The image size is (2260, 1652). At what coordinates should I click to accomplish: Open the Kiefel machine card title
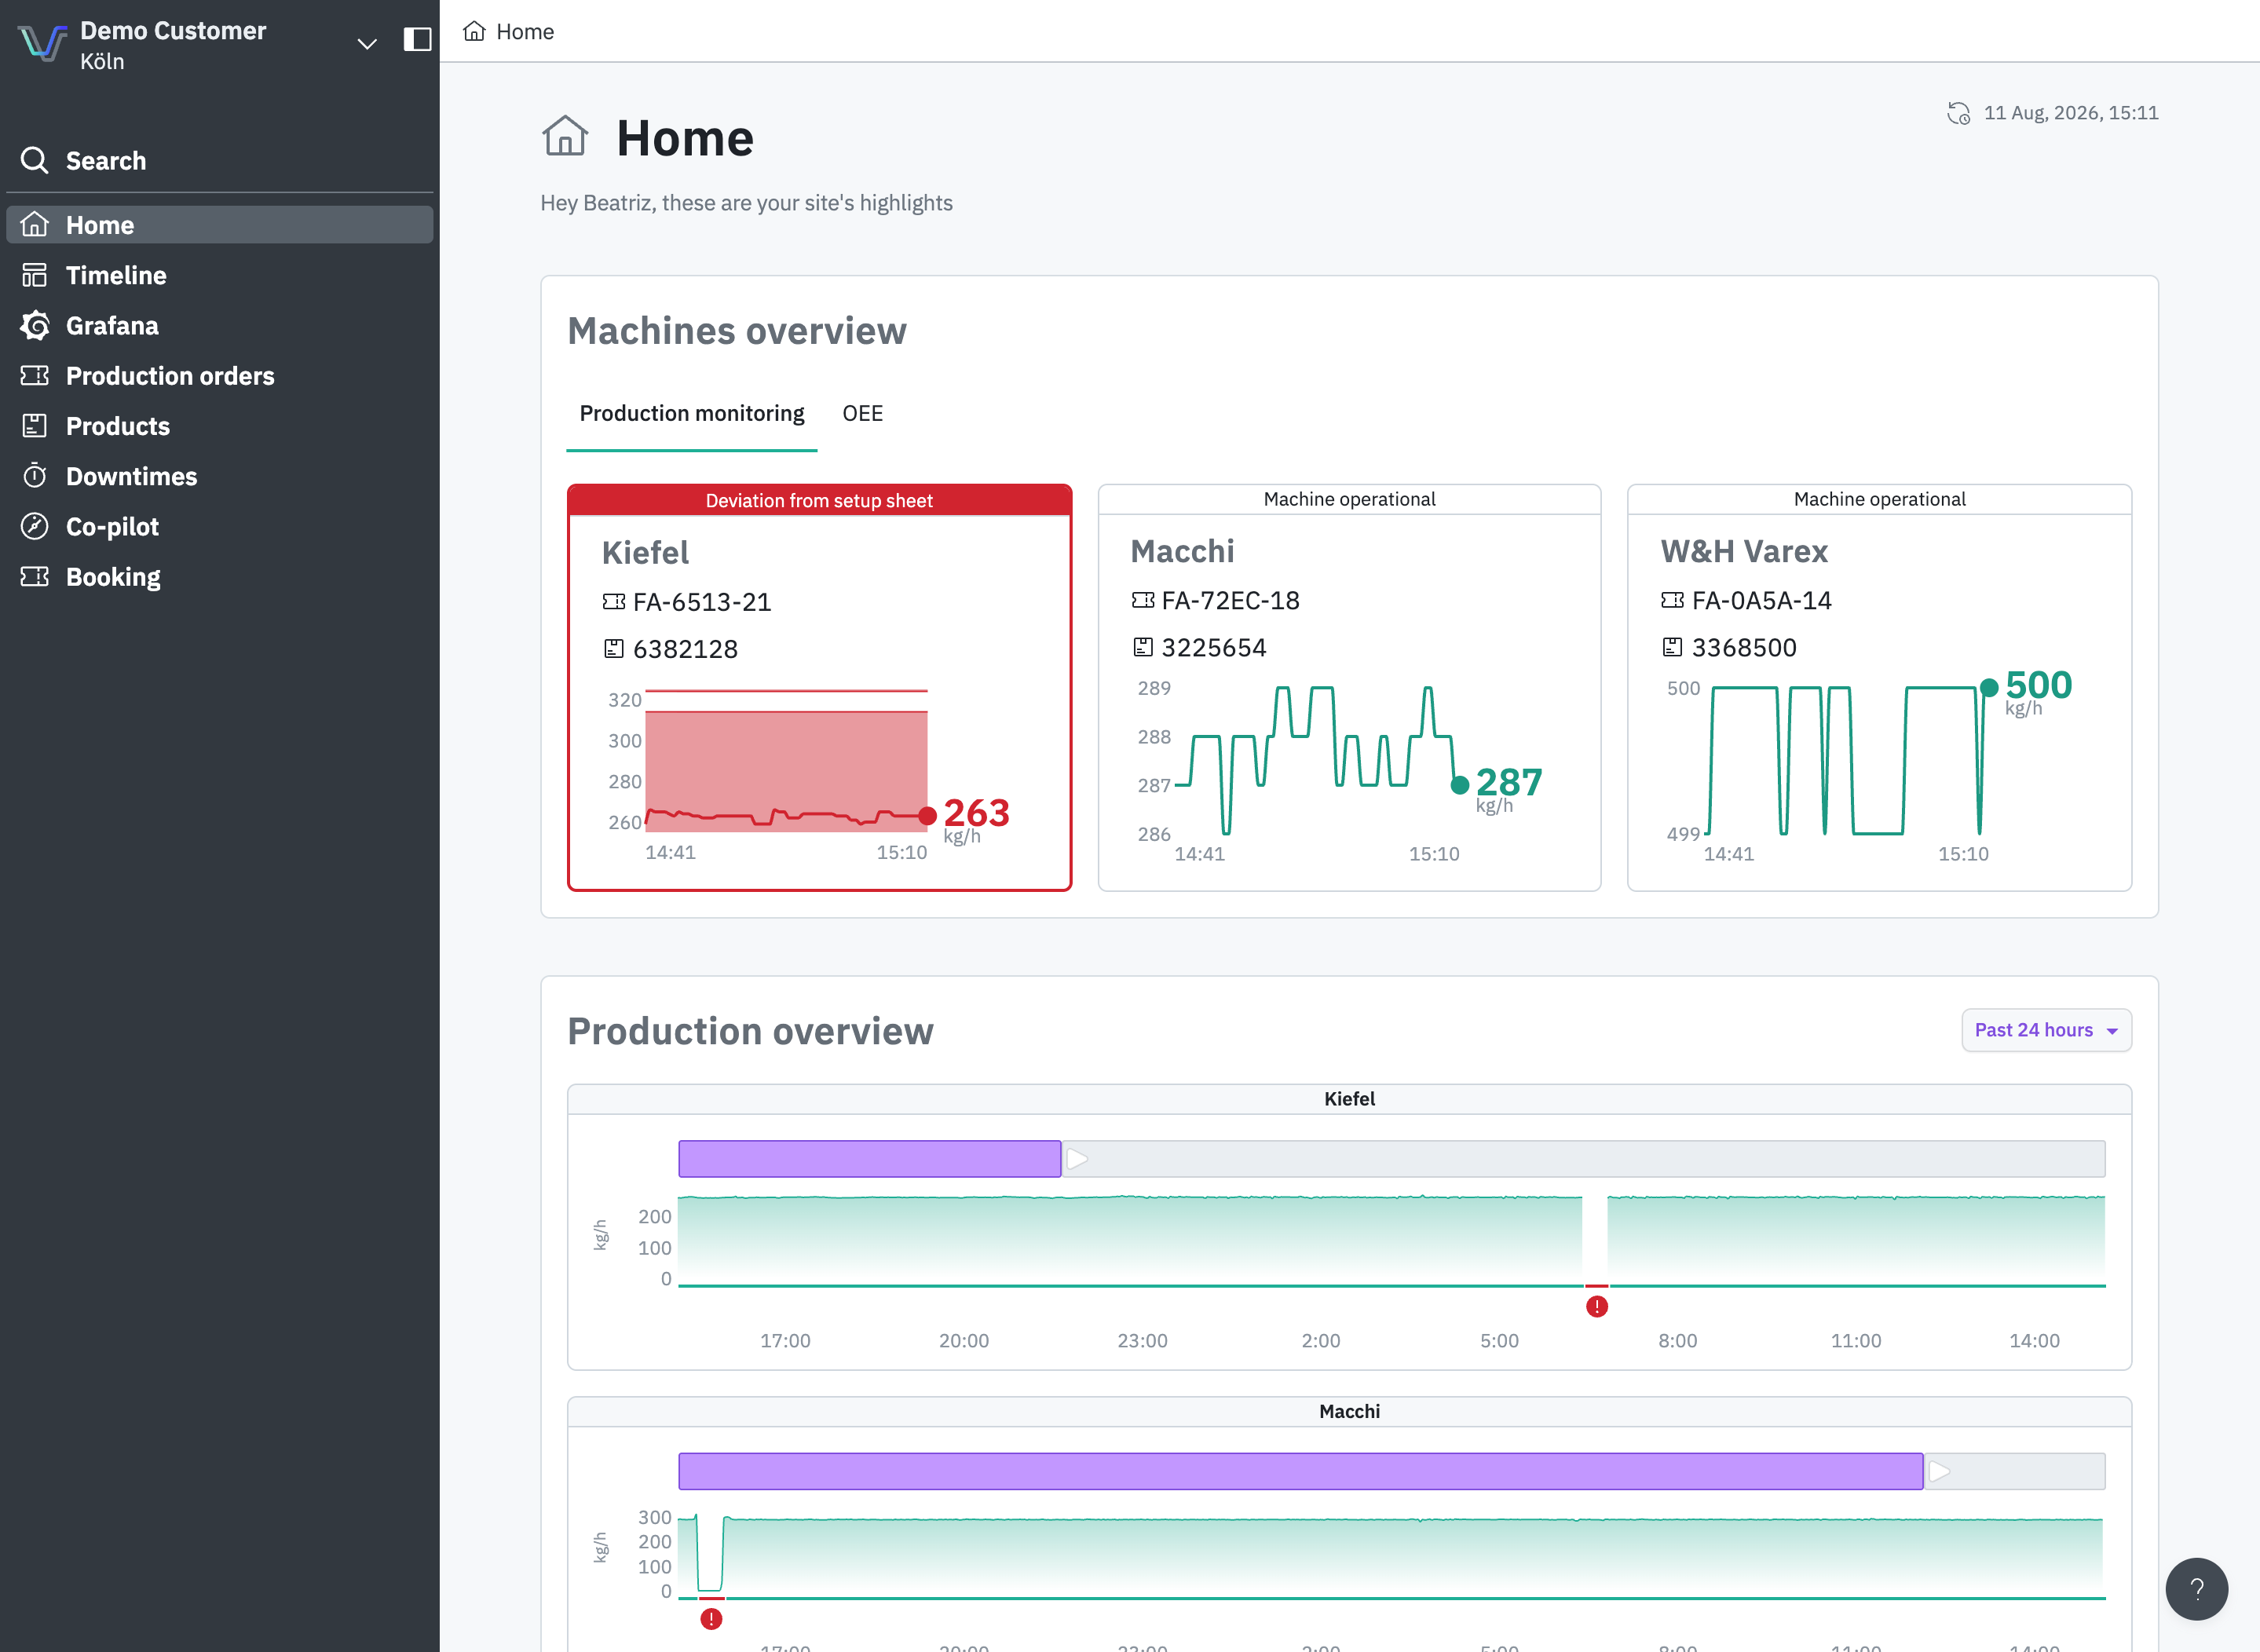(645, 553)
